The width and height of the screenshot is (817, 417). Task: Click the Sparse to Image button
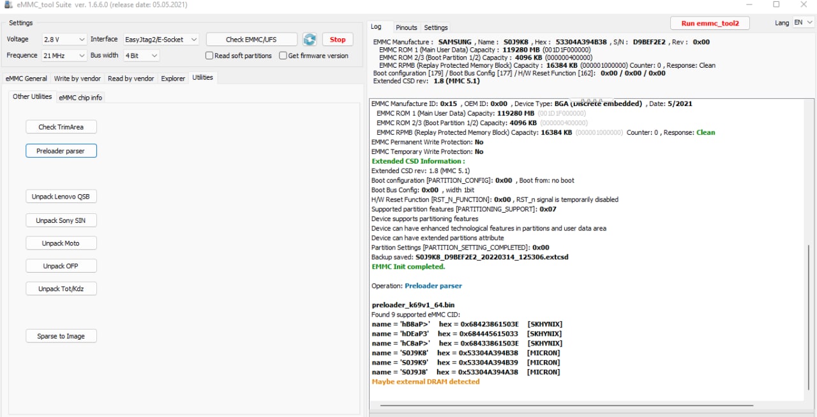click(x=61, y=336)
